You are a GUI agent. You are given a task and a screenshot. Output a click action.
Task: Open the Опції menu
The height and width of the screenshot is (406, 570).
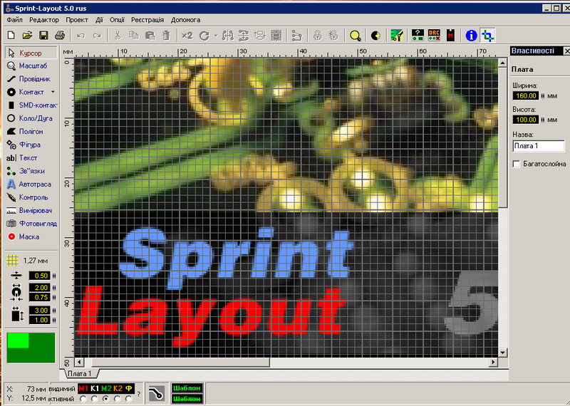click(x=117, y=20)
